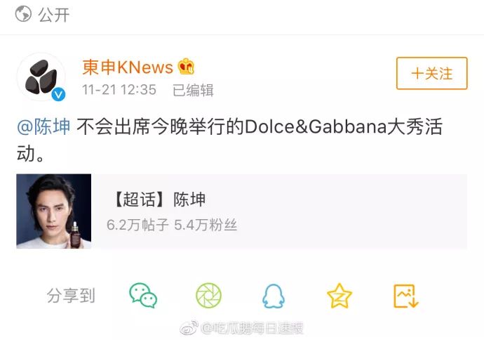The height and width of the screenshot is (340, 484).
Task: Share to Qzone star icon
Action: point(340,296)
